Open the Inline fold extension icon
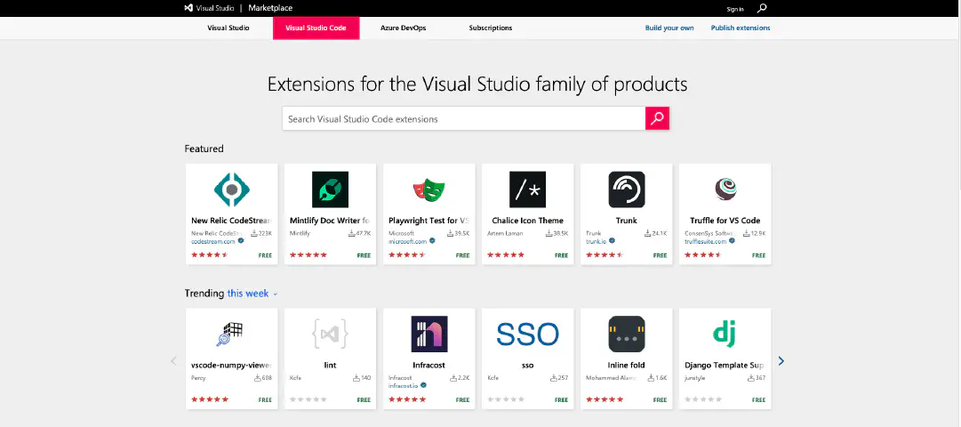961x427 pixels. 626,334
